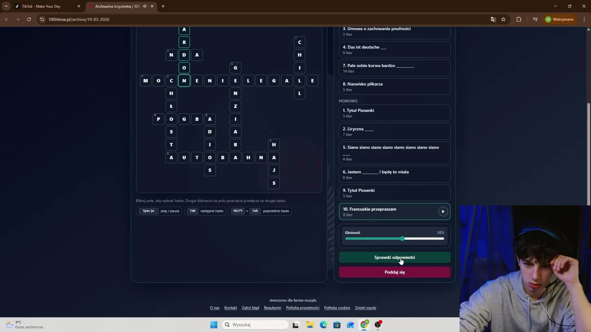Open the Outlook taskbar icon

click(x=350, y=325)
